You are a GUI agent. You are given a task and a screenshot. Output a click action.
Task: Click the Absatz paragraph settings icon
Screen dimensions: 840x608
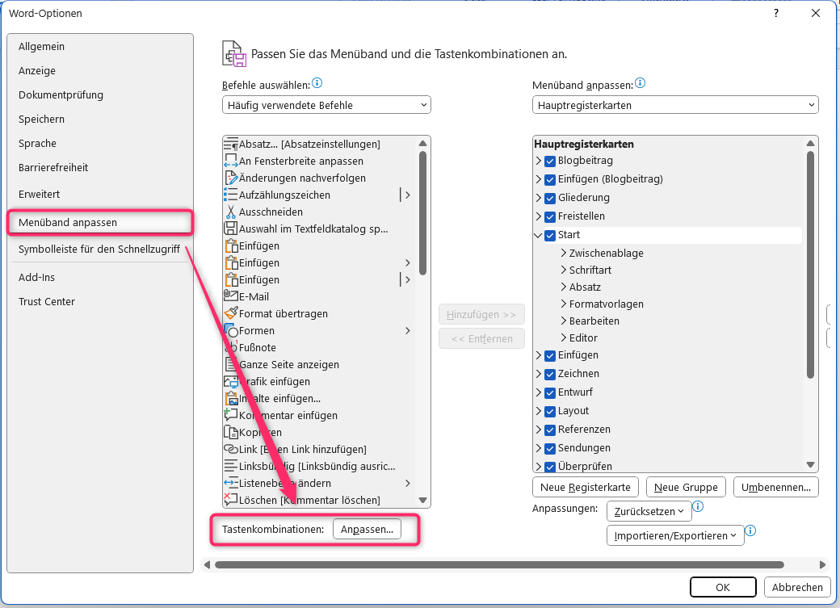click(x=231, y=144)
